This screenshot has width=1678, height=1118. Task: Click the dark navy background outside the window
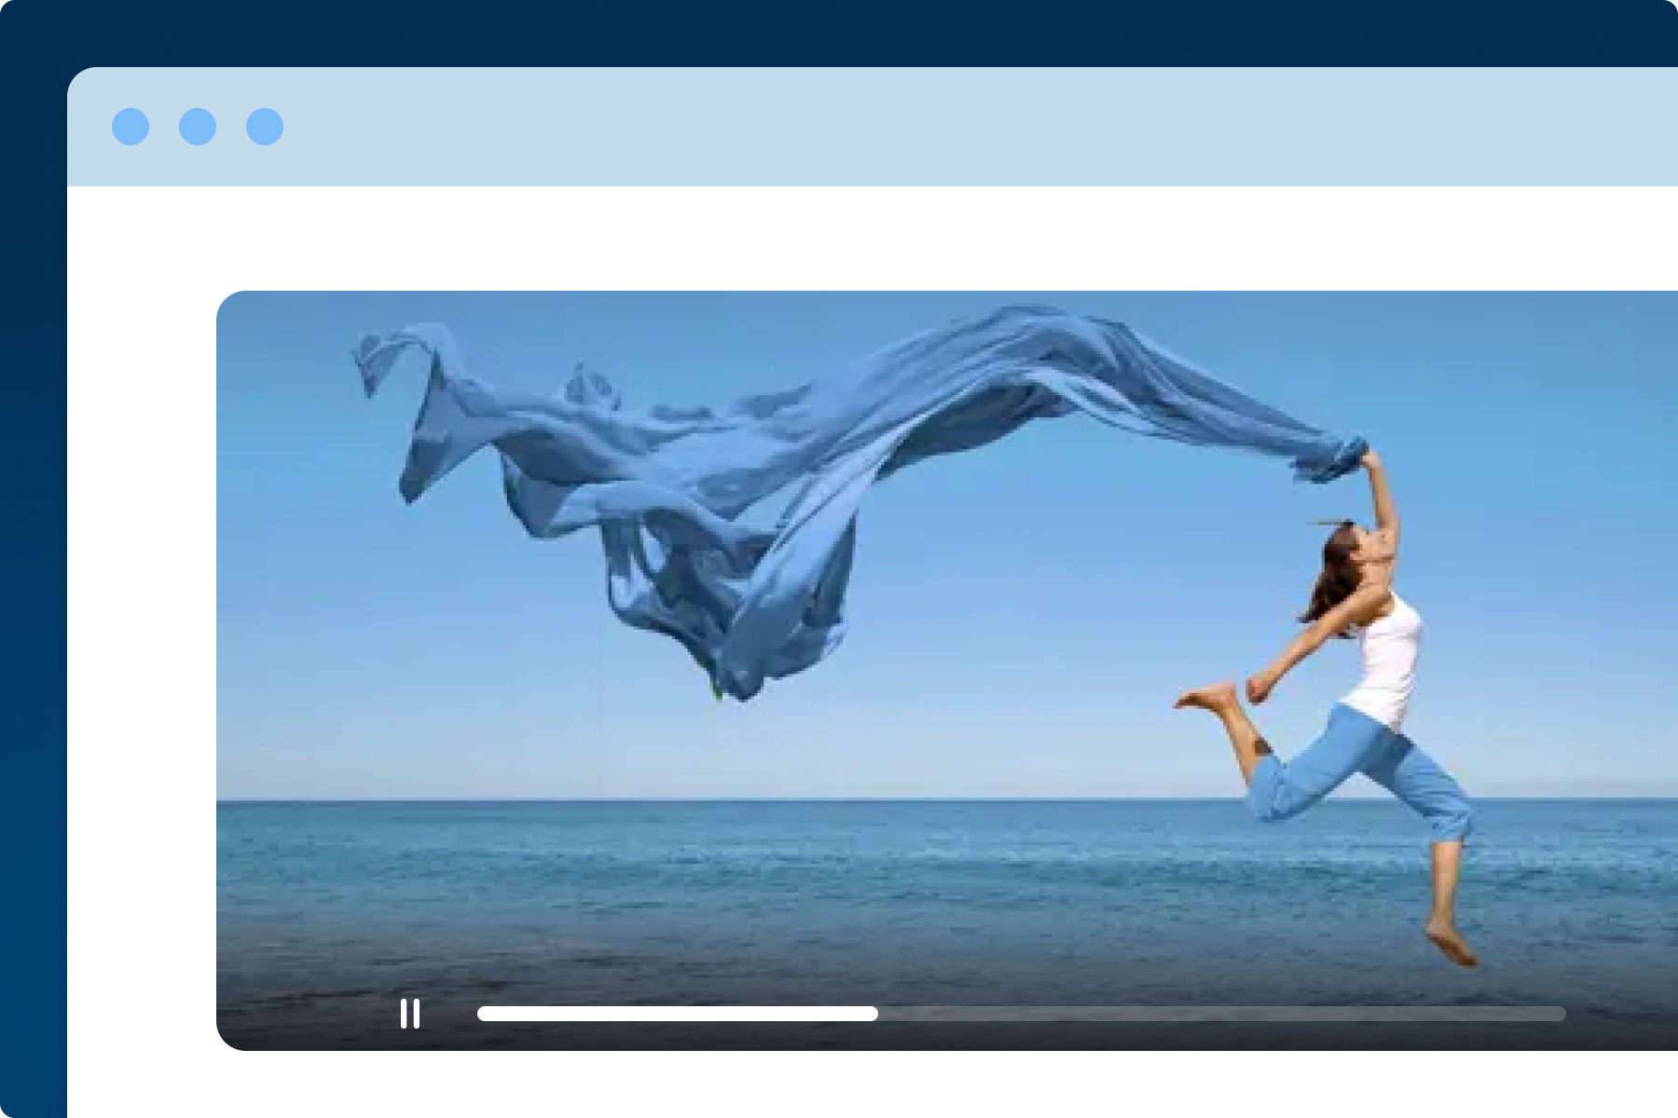coord(33,559)
